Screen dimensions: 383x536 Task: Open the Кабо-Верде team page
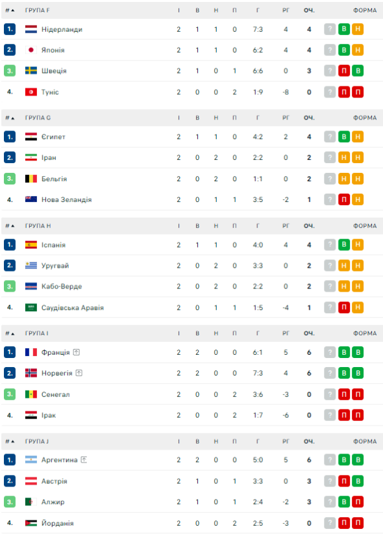62,287
